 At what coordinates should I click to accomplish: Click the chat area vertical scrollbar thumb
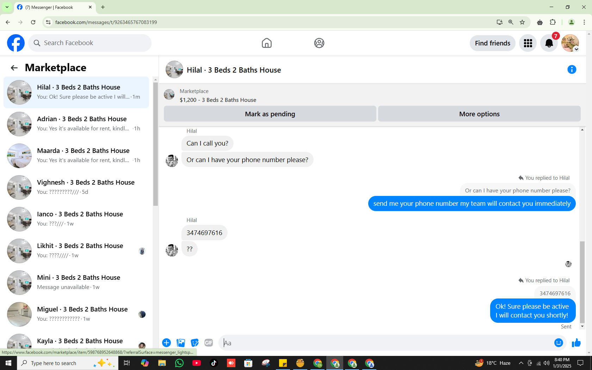[x=582, y=282]
